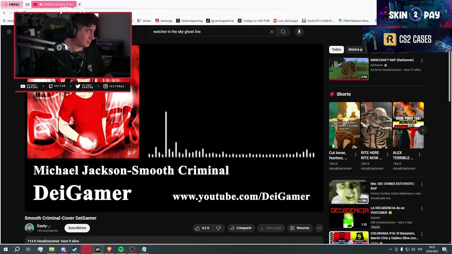This screenshot has height=254, width=452.
Task: Click the YouTube search magnifier button
Action: coord(283,32)
